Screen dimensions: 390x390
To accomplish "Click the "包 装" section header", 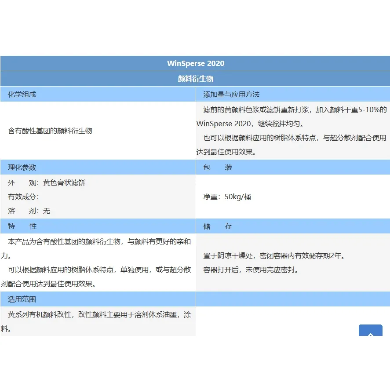I will pos(293,167).
